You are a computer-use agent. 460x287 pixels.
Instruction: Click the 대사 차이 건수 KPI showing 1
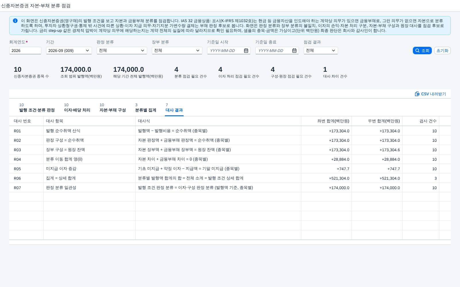(335, 72)
